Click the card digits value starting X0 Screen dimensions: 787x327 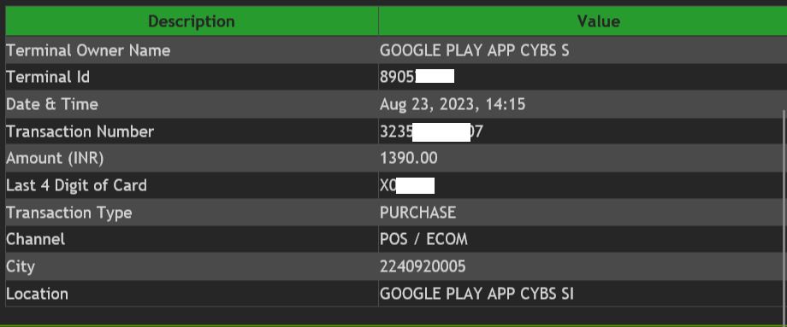coord(407,186)
